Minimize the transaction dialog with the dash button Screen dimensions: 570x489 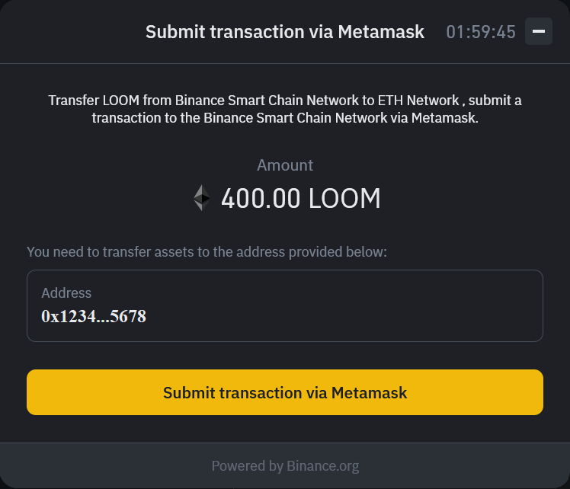539,32
